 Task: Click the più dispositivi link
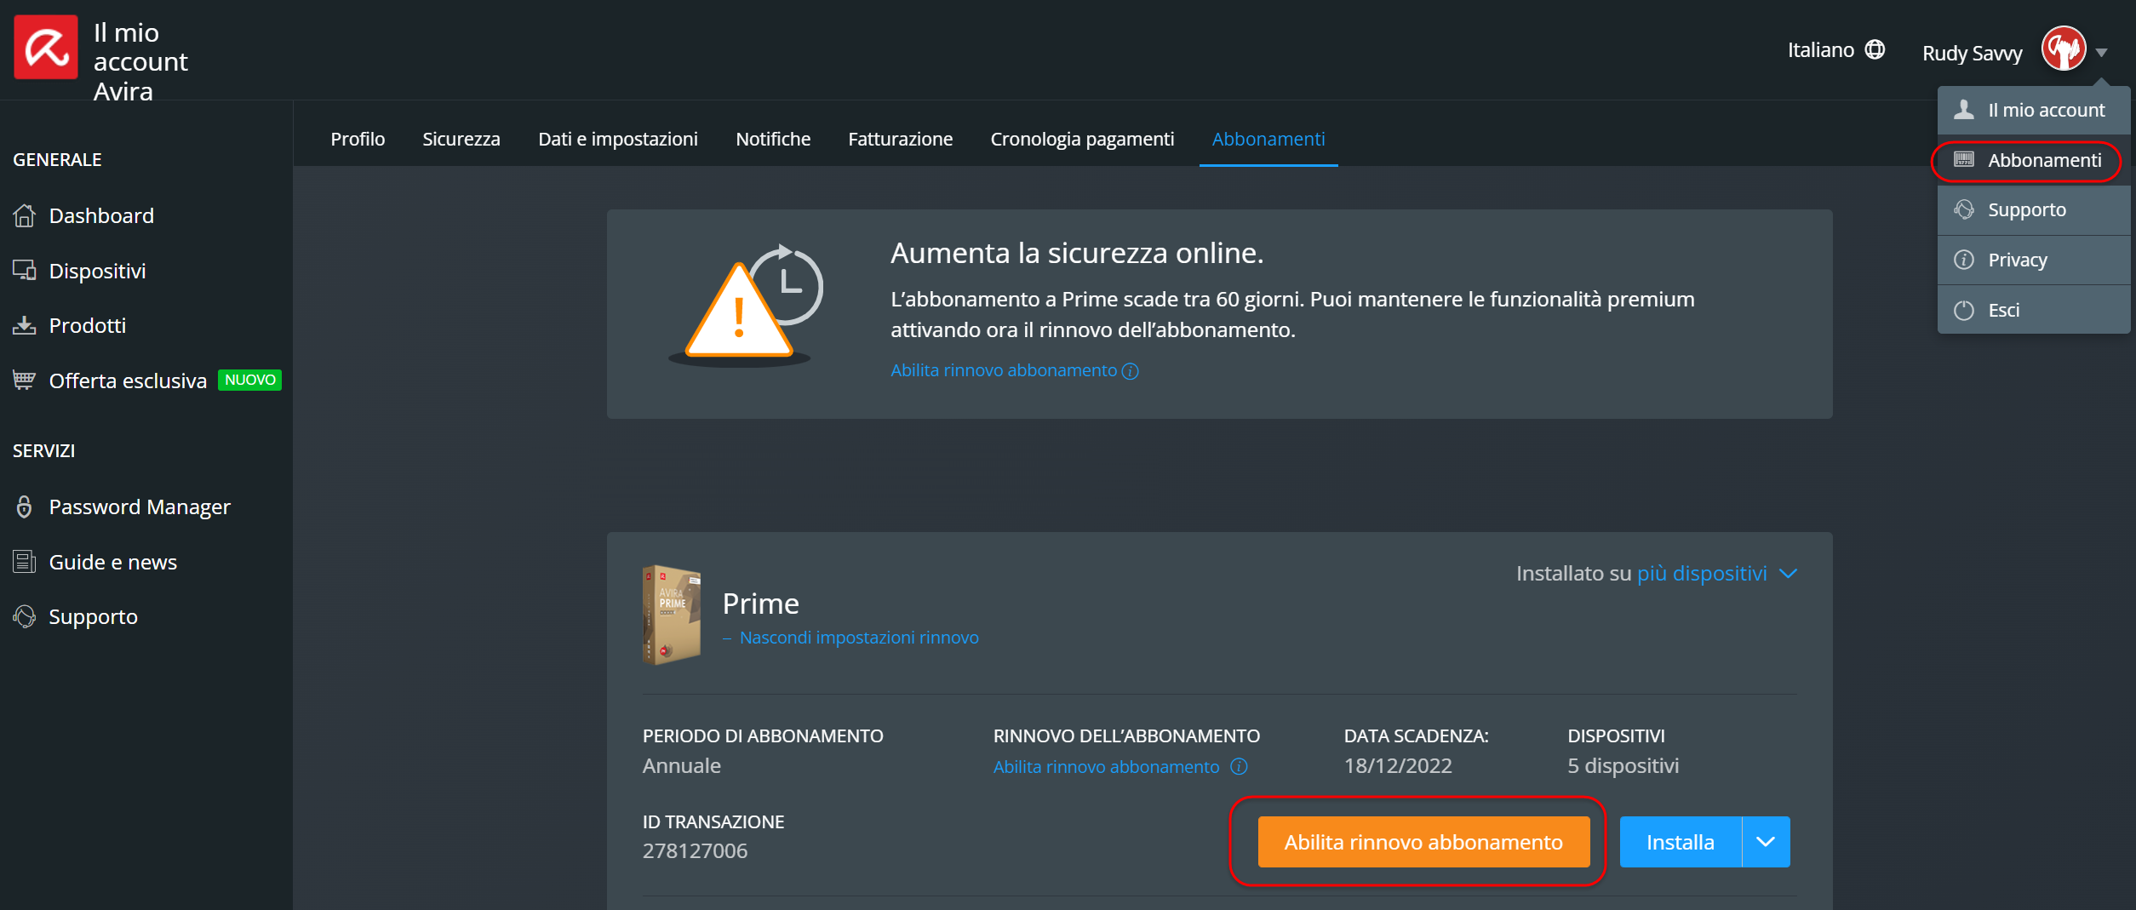pos(1702,574)
